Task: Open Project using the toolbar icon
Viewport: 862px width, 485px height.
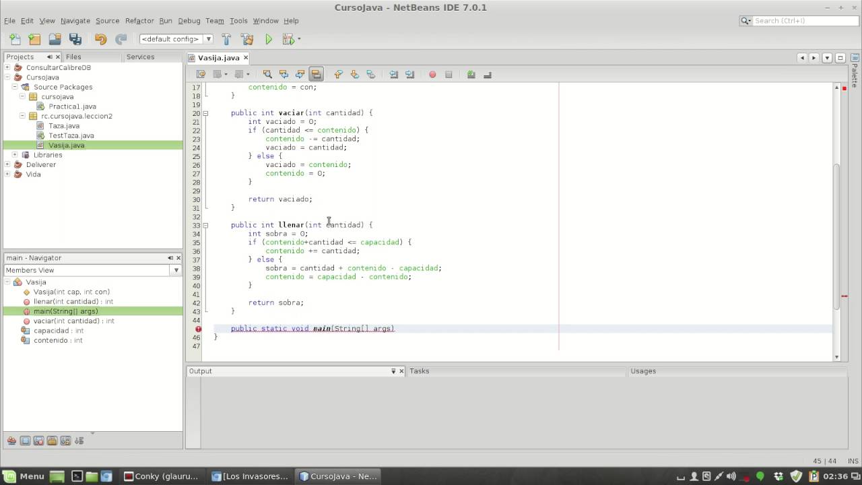Action: tap(55, 39)
